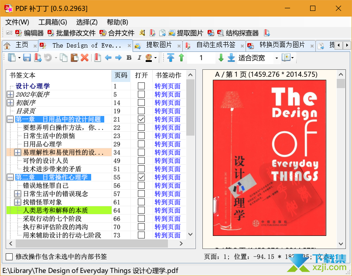Delete selected bookmarks with the red X

[x=85, y=58]
